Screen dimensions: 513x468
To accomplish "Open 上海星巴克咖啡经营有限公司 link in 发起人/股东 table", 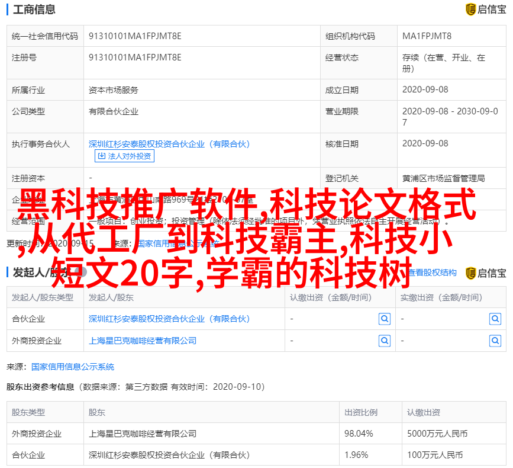I will pos(143,341).
